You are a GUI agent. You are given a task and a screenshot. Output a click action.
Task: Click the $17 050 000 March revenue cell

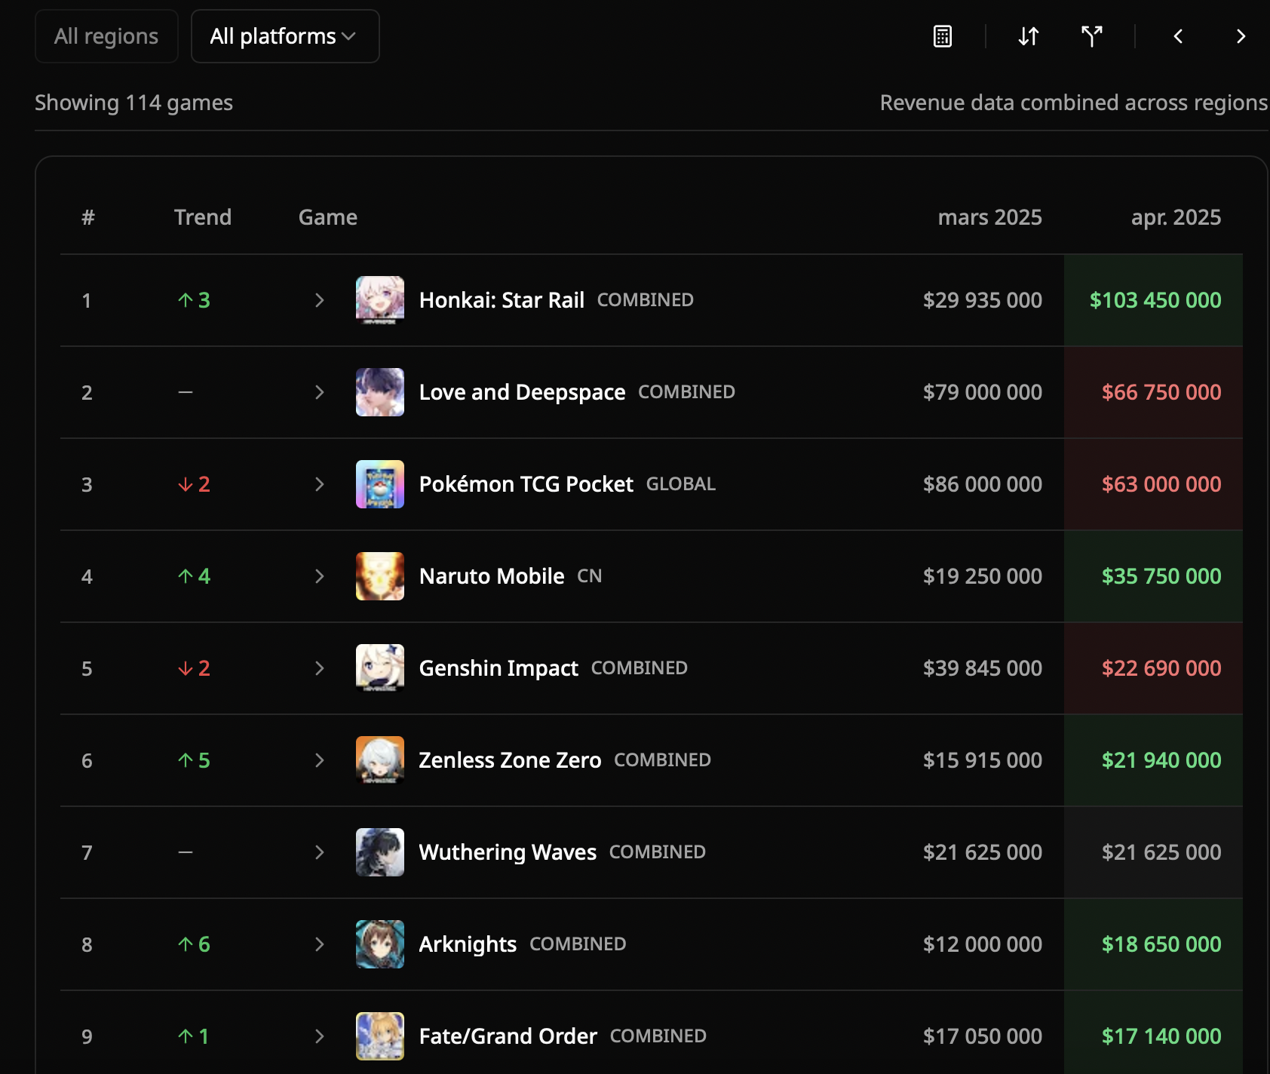pyautogui.click(x=983, y=1036)
